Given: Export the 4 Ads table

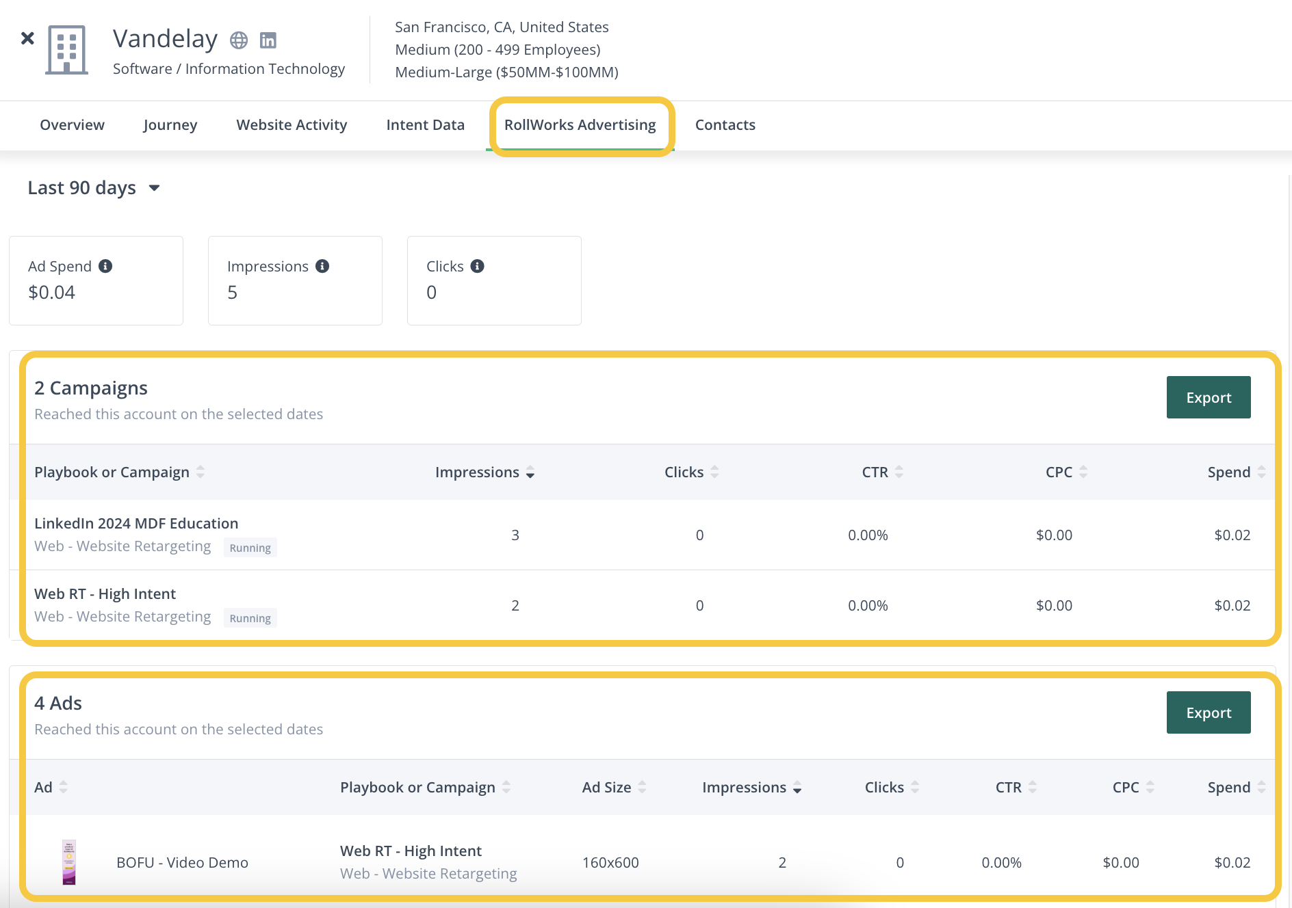Looking at the screenshot, I should (x=1209, y=712).
